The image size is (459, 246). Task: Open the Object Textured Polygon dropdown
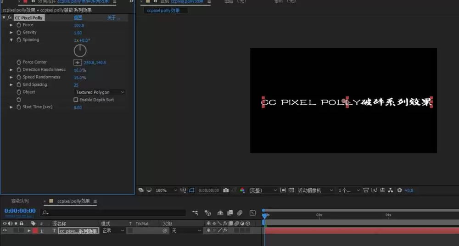100,92
